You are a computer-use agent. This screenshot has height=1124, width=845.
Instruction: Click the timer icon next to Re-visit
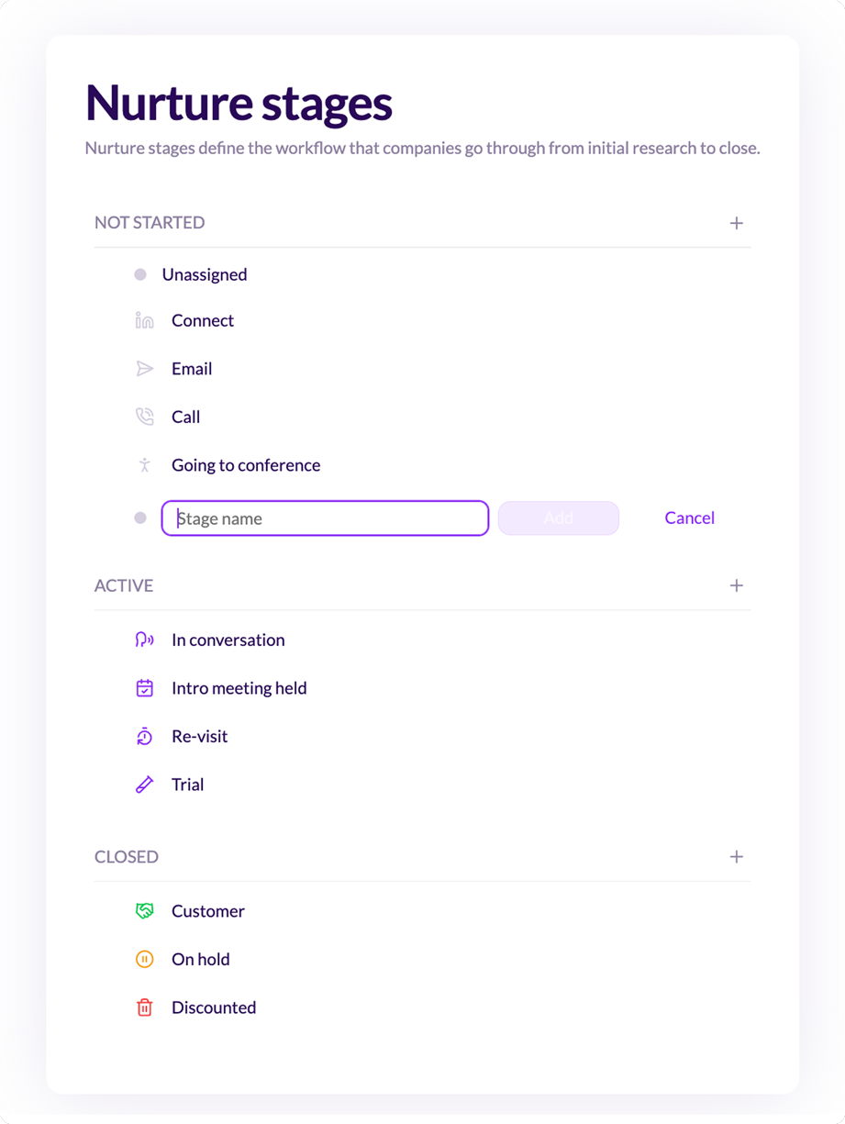pyautogui.click(x=144, y=736)
